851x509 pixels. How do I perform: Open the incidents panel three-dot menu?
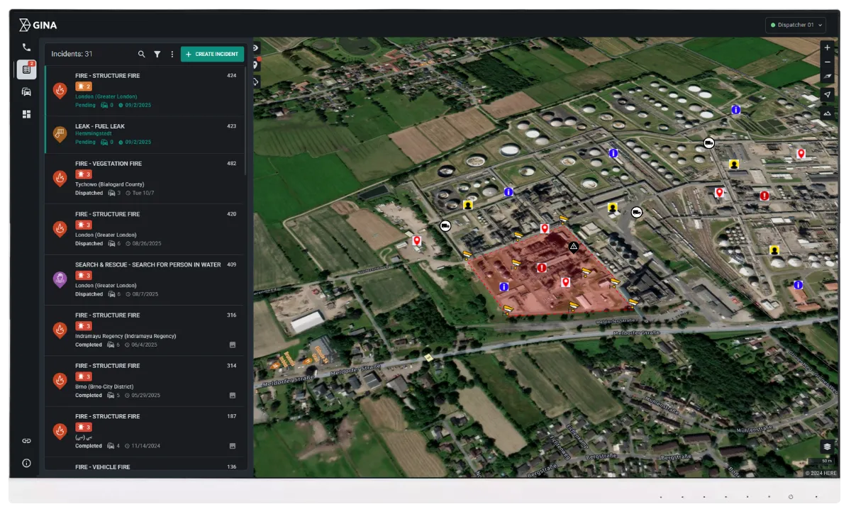pyautogui.click(x=172, y=54)
